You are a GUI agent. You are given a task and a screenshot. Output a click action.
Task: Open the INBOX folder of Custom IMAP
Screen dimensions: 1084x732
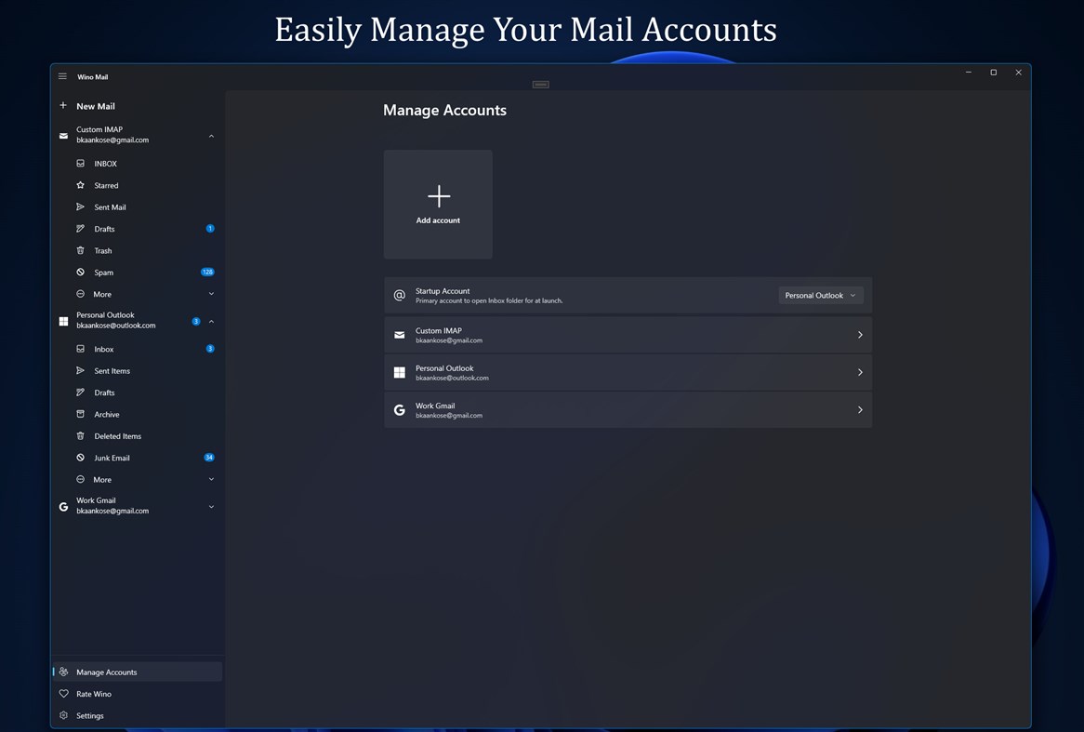105,163
